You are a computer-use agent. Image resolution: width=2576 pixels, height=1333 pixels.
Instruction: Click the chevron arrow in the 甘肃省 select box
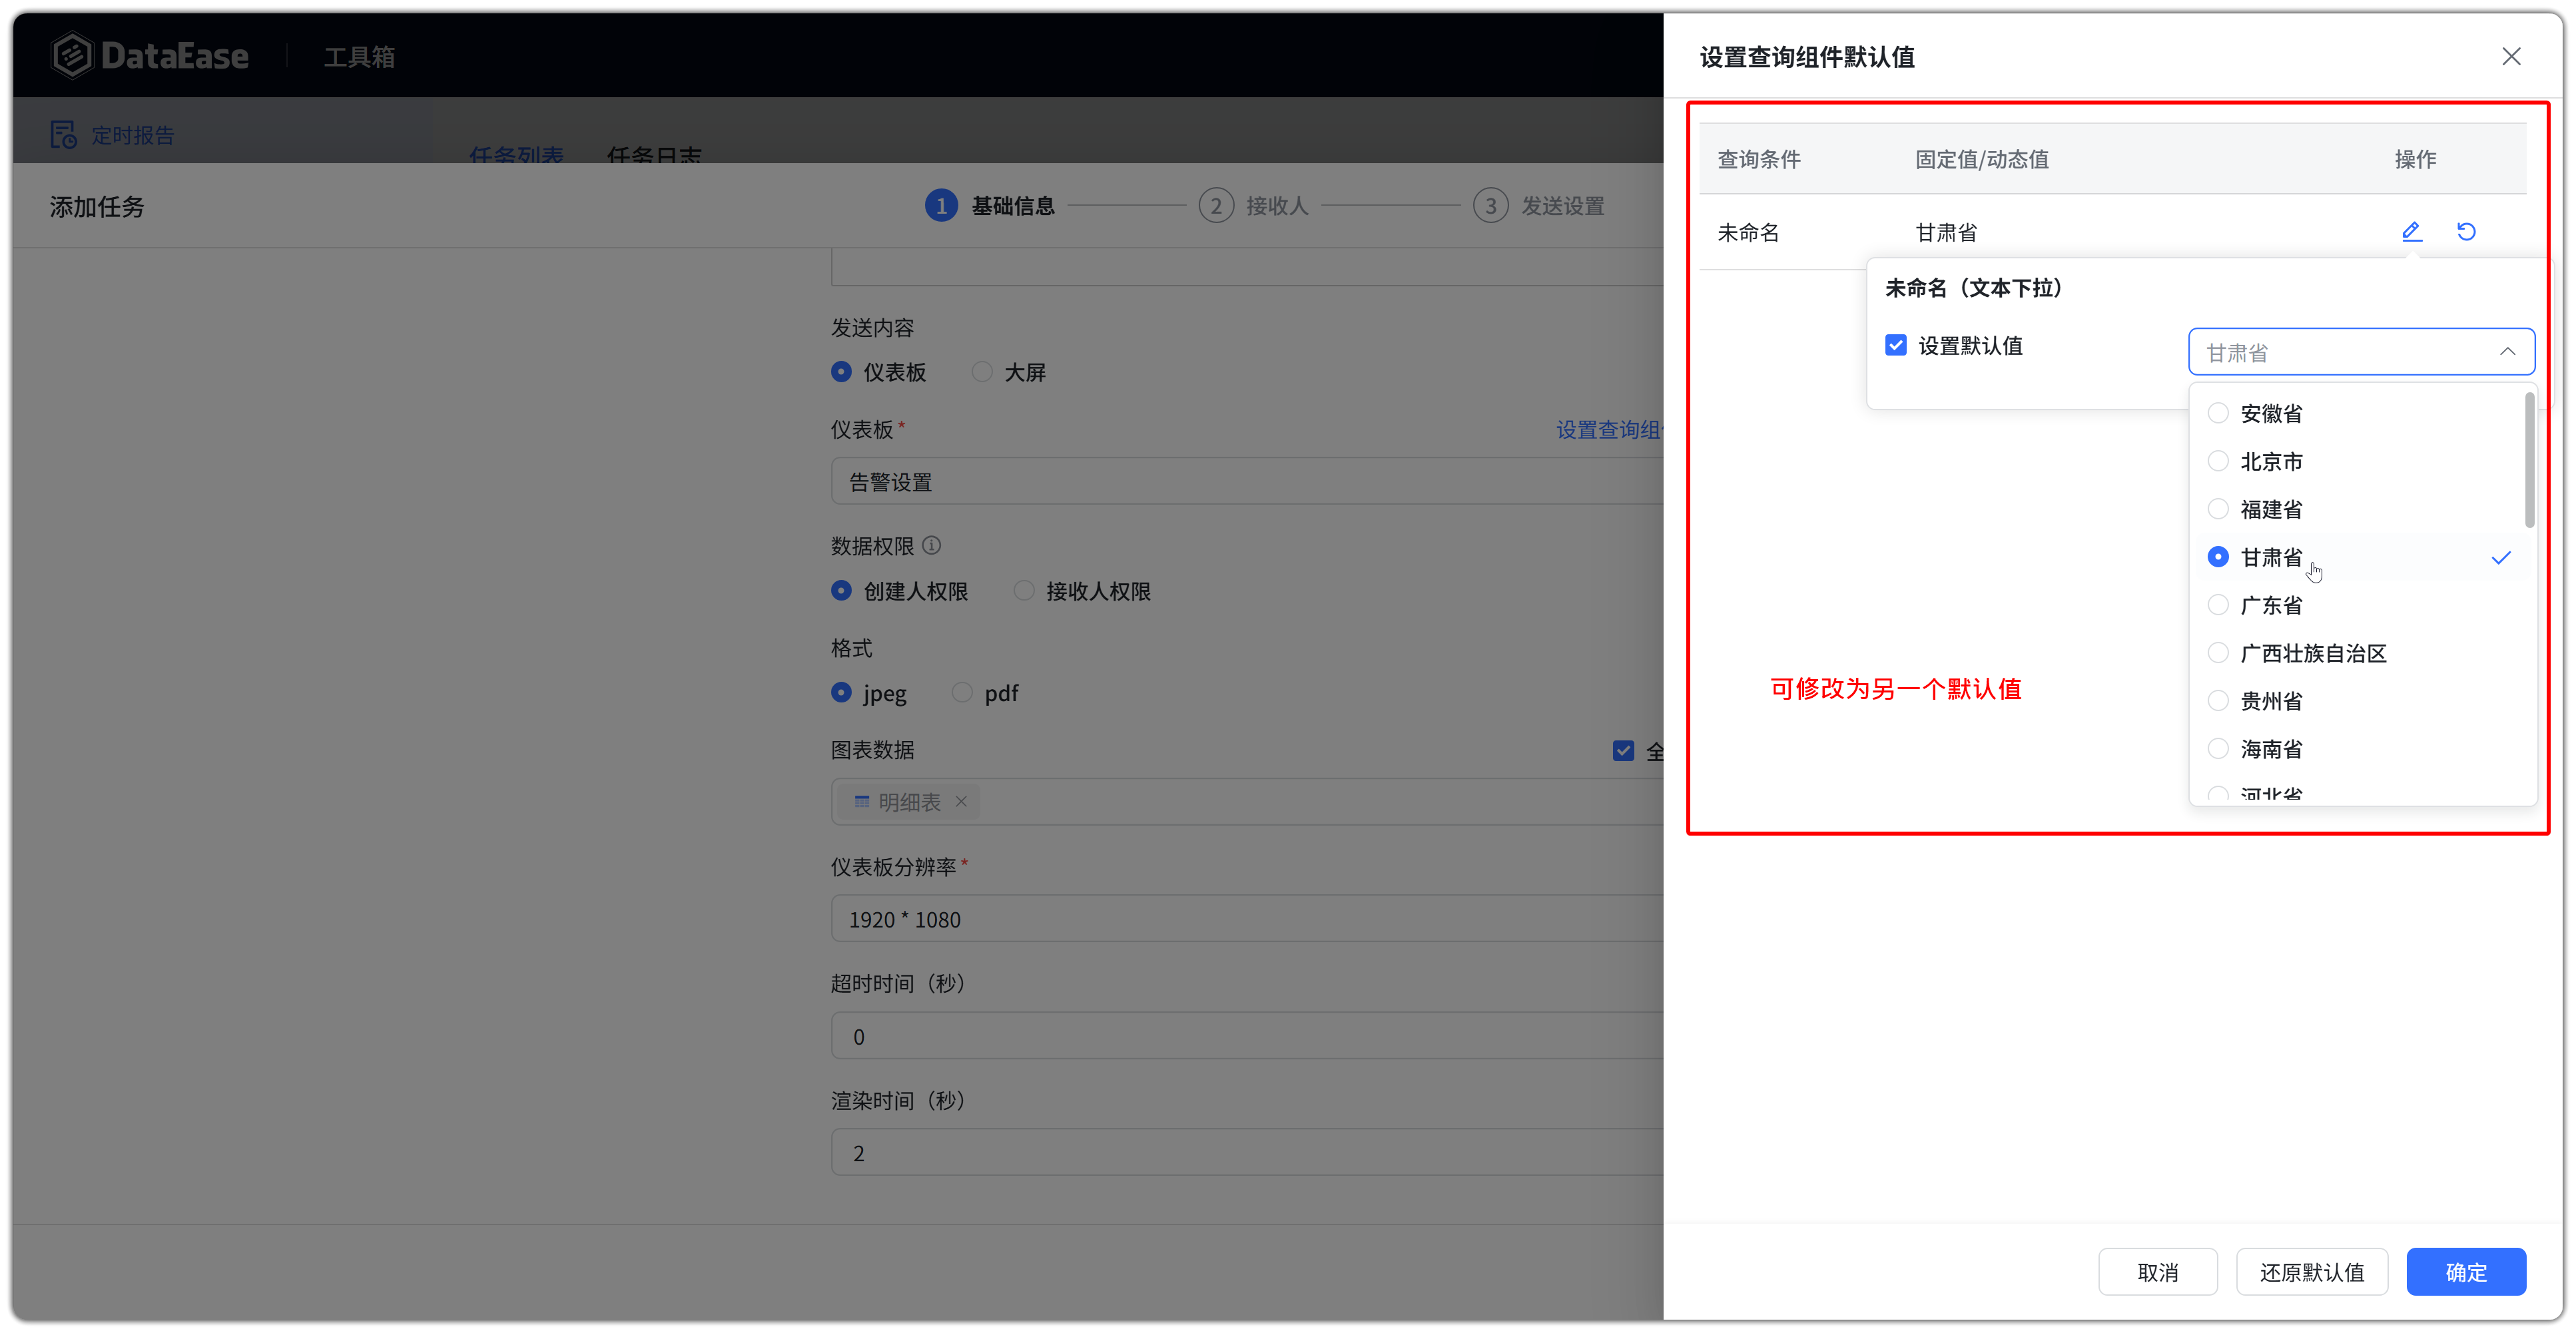[2507, 352]
